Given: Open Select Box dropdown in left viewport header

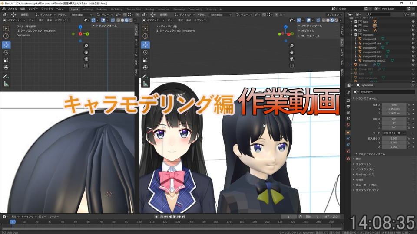Looking at the screenshot, I should click(x=81, y=15).
